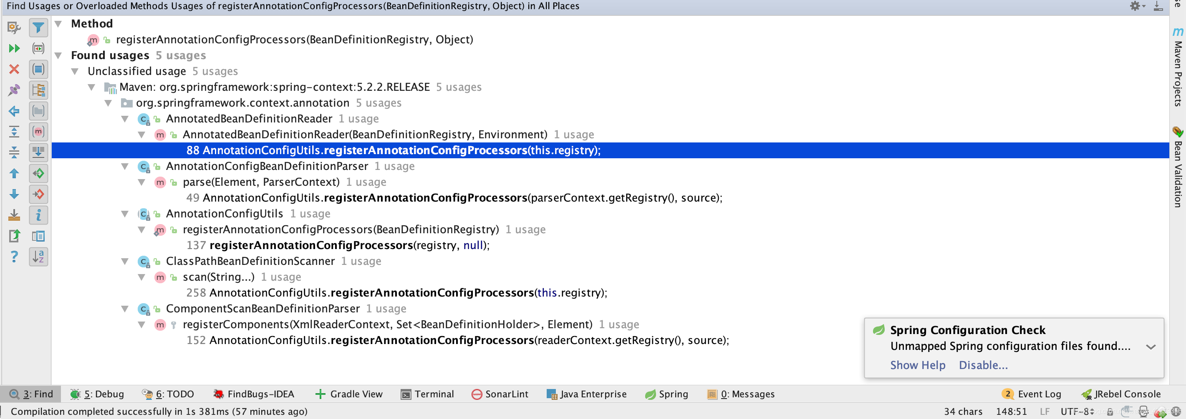Collapse the ClassPathBeanDefinitionScanner class node
1186x419 pixels.
point(125,261)
